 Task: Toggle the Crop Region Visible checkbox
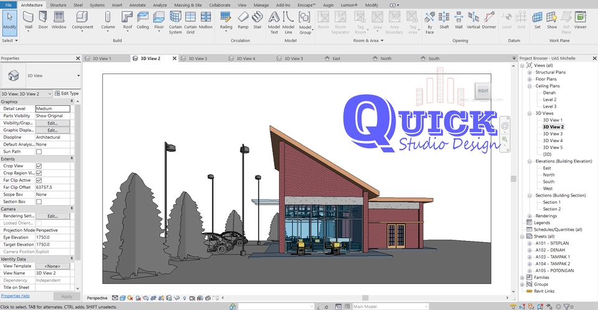(x=39, y=173)
